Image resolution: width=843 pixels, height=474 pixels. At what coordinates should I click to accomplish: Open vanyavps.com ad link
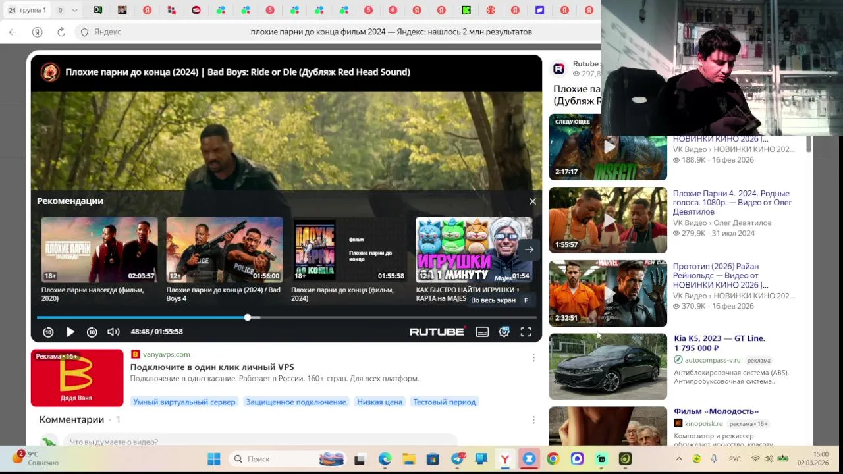166,354
